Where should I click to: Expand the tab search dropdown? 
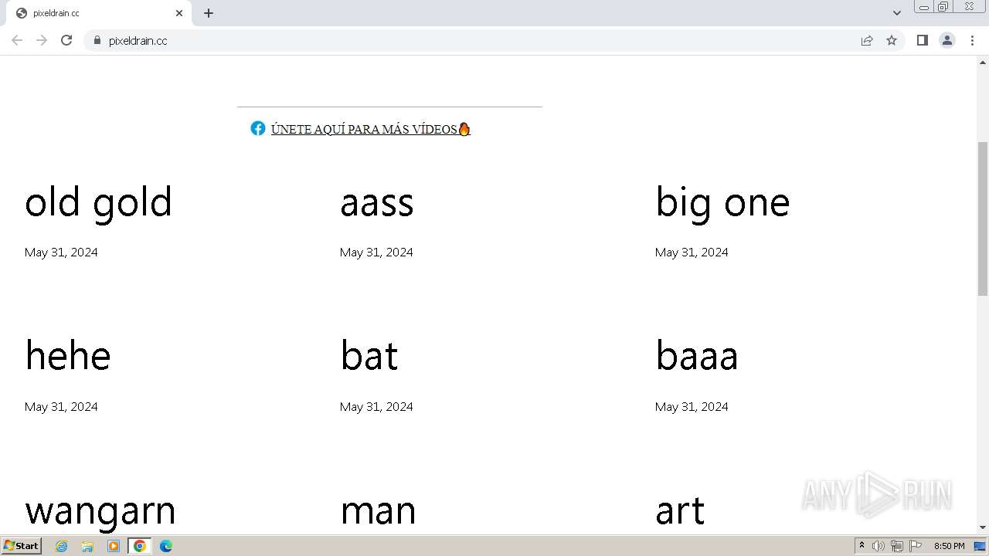(897, 13)
